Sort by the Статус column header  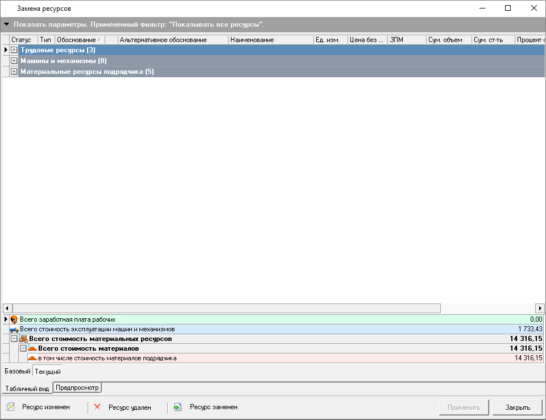24,40
